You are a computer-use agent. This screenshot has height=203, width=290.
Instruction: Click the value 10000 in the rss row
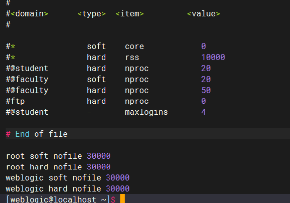[213, 57]
